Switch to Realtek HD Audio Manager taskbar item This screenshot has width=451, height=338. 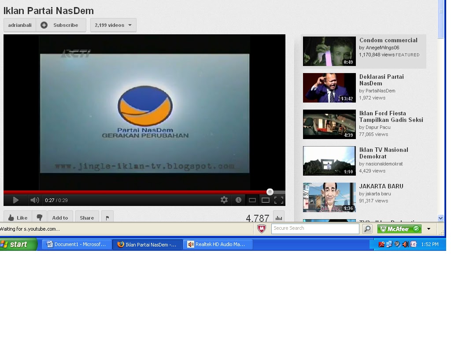tap(218, 244)
